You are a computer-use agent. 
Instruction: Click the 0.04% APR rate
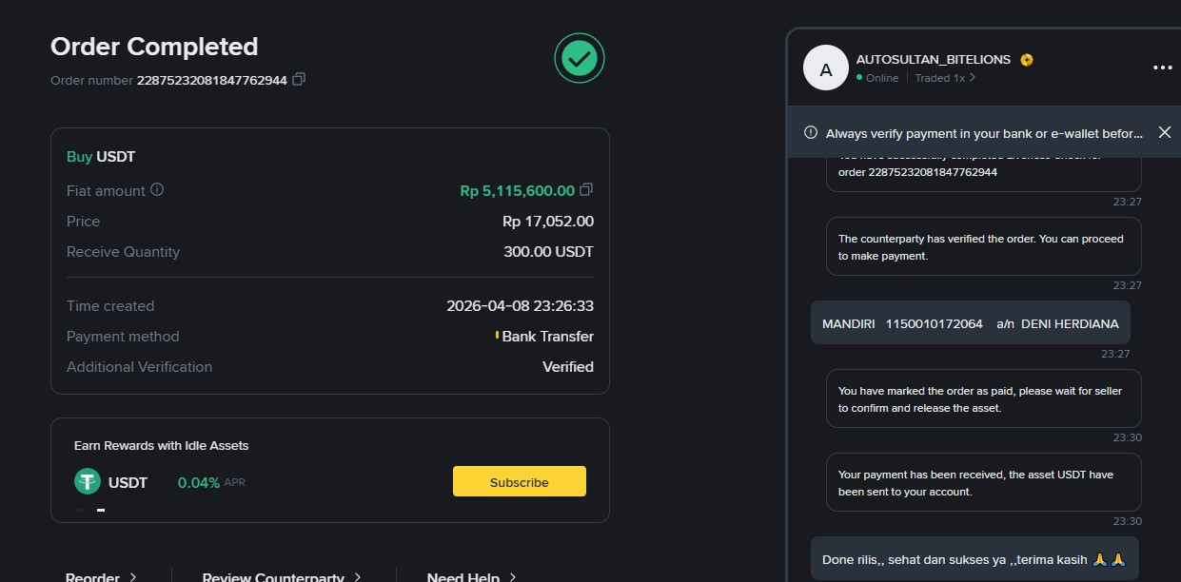(198, 482)
